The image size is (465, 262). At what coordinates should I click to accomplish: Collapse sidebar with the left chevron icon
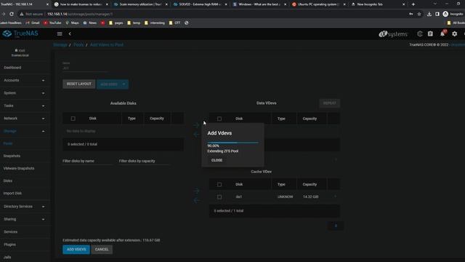70,34
